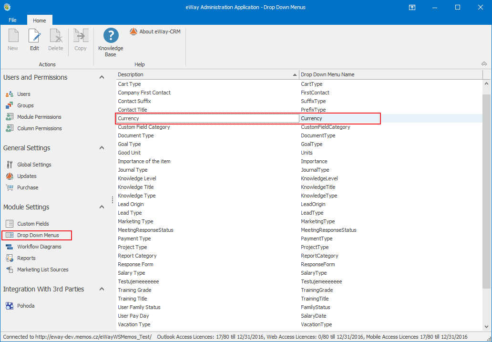Click the navigation pane splitter handle dots

click(x=113, y=200)
